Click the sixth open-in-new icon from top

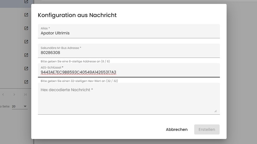click(26, 69)
